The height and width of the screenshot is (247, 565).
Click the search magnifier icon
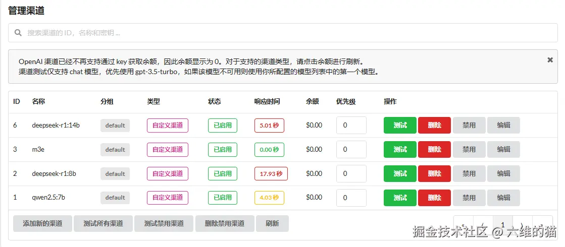click(18, 33)
